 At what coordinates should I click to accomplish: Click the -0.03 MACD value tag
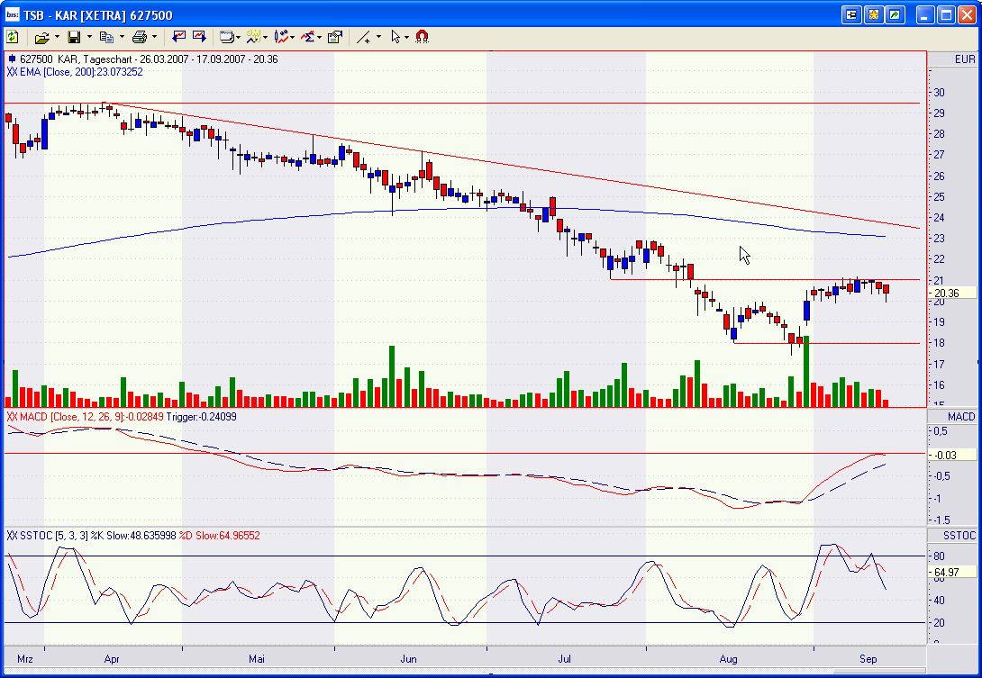952,455
